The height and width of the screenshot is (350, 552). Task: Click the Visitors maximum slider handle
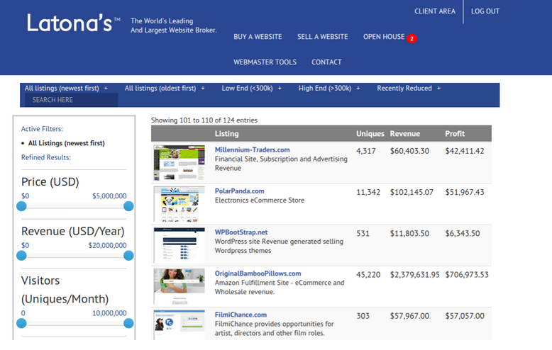128,323
